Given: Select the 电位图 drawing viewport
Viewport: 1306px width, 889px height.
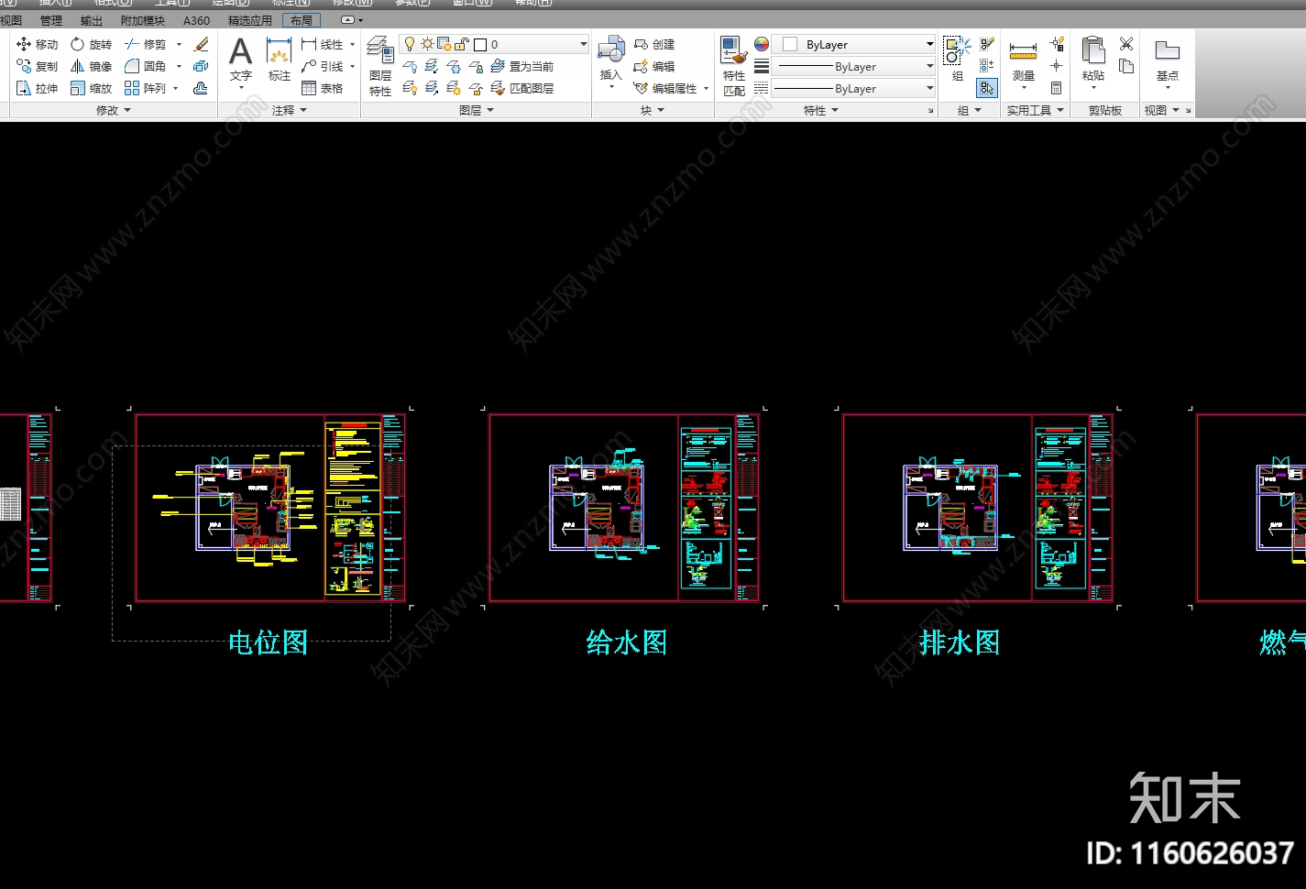Looking at the screenshot, I should click(x=270, y=507).
